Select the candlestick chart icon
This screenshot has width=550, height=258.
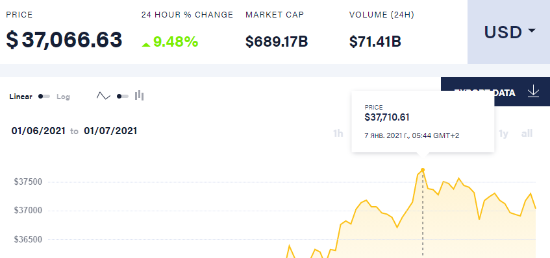tap(139, 95)
